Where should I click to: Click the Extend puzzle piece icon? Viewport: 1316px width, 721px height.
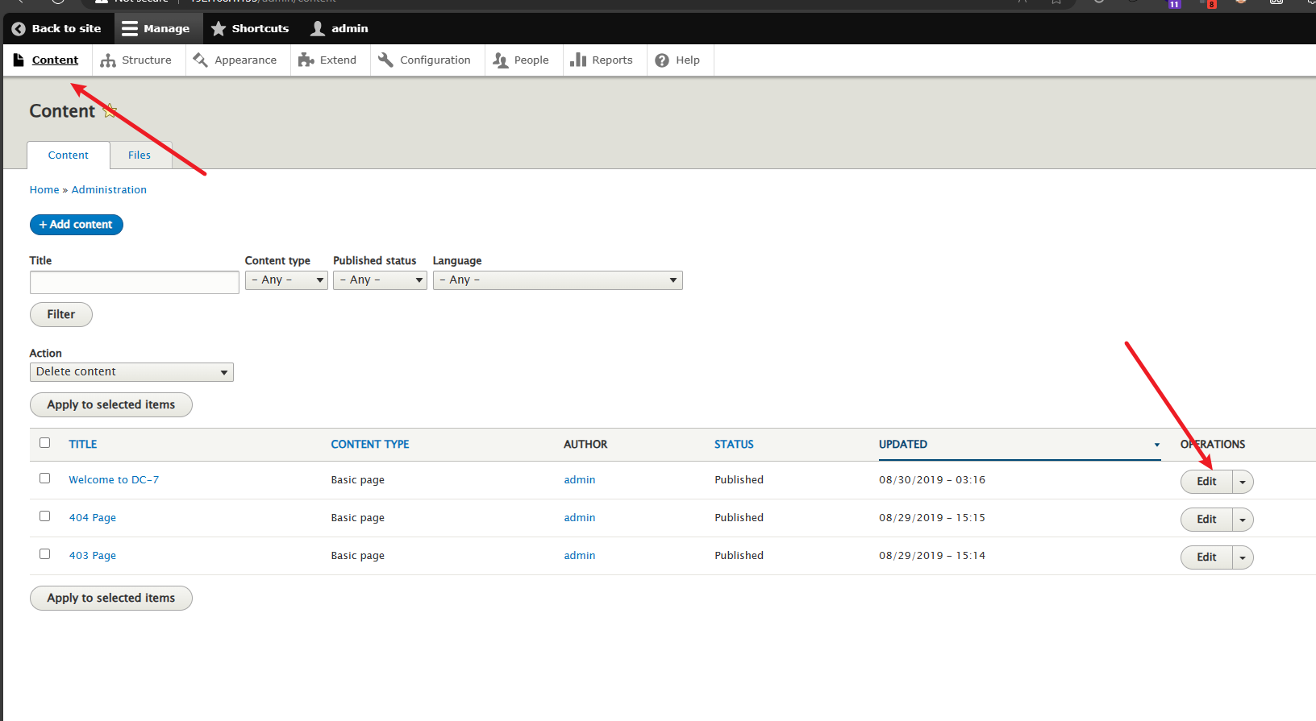pyautogui.click(x=306, y=60)
